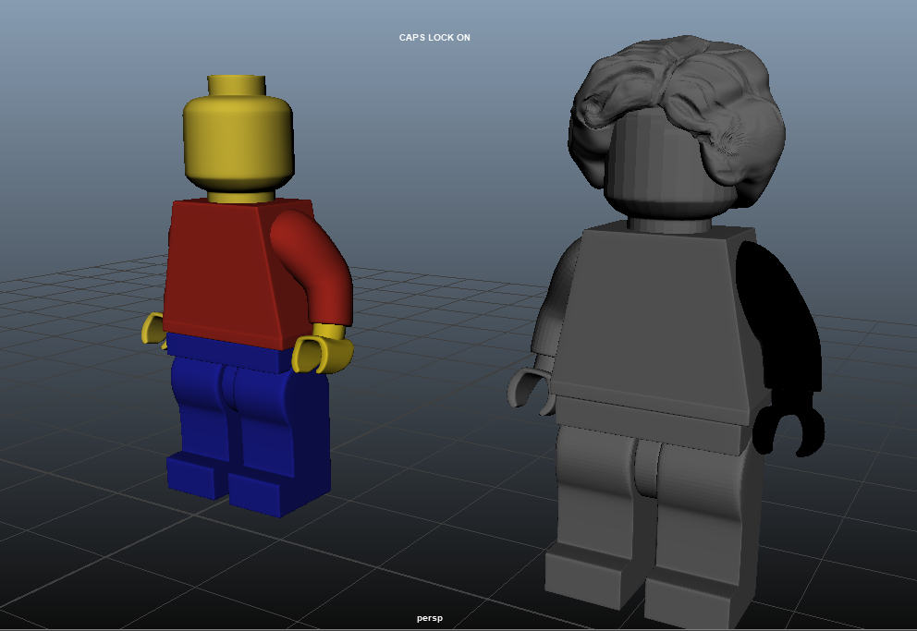Select the black hand on gray minifigure
Image resolution: width=917 pixels, height=631 pixels.
point(789,425)
